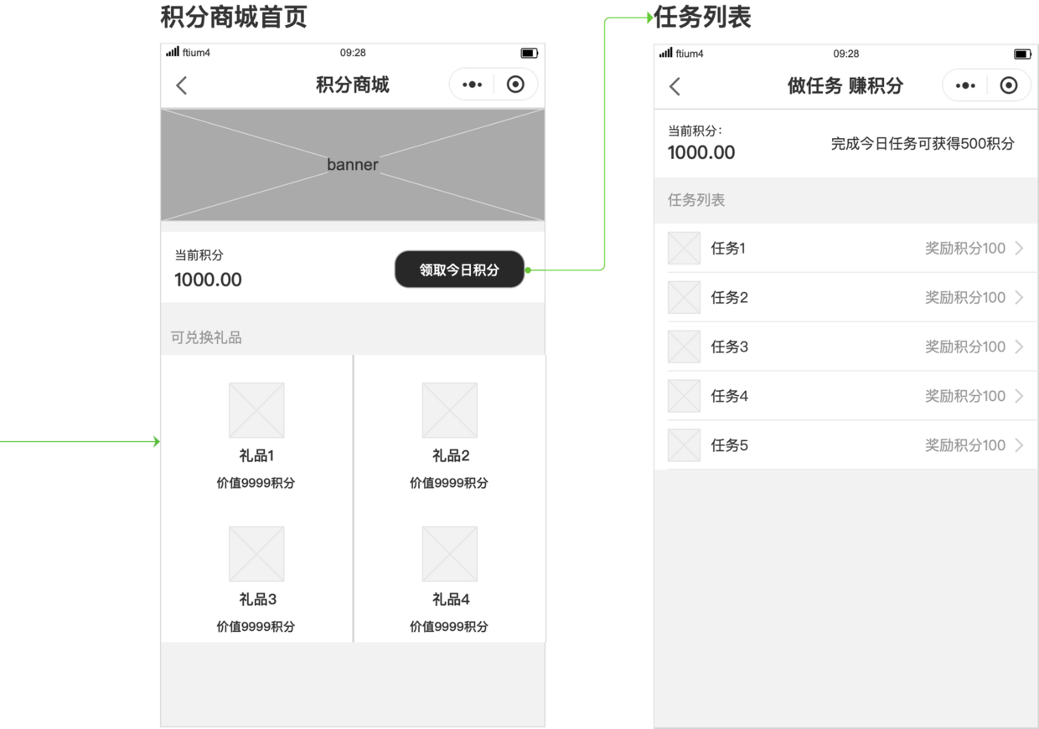Click 价值9999积分 under 礼品4
The image size is (1039, 729).
(x=449, y=627)
